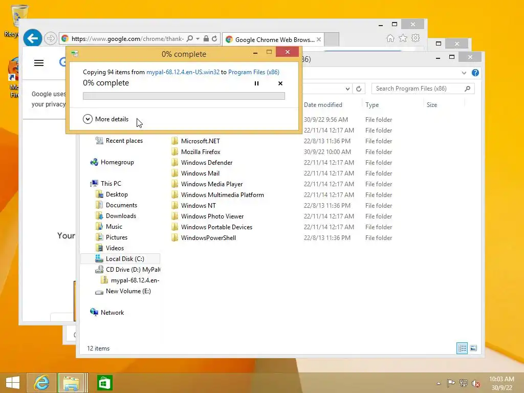
Task: Select the Windows Defender folder
Action: click(206, 162)
